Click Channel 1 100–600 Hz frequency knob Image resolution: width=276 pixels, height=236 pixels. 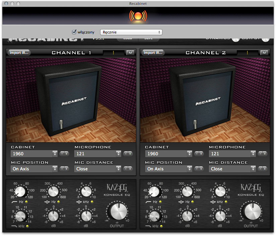click(53, 192)
